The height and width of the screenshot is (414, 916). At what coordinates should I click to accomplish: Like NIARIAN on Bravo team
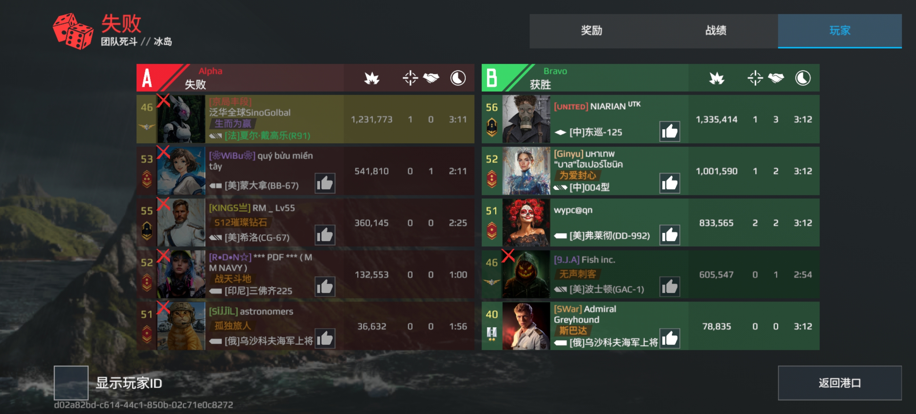point(670,132)
